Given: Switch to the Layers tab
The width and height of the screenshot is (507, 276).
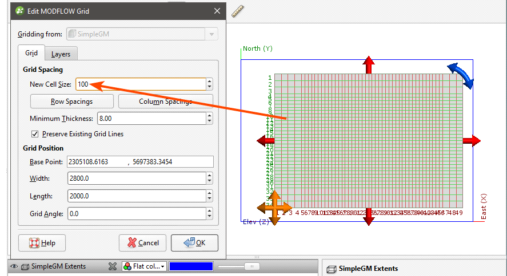Looking at the screenshot, I should tap(61, 54).
